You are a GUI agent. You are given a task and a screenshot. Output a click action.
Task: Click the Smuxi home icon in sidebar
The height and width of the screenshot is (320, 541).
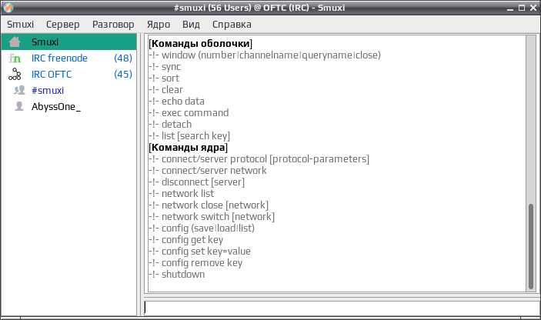[x=15, y=42]
